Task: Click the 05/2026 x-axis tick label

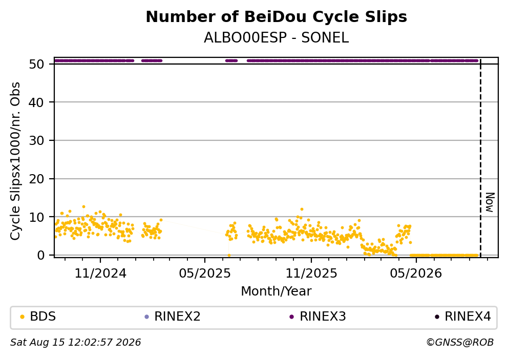Action: 416,273
